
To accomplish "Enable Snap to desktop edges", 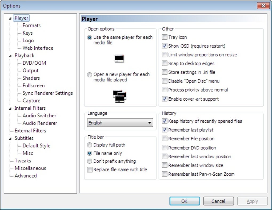I will (165, 64).
